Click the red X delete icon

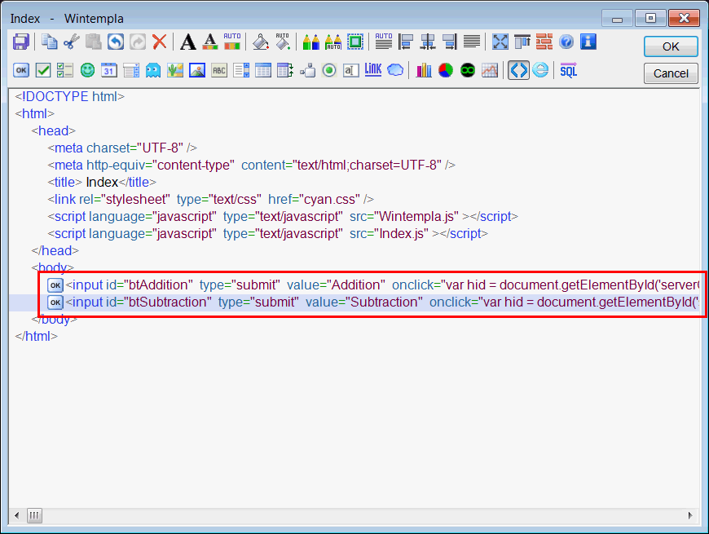(x=159, y=42)
